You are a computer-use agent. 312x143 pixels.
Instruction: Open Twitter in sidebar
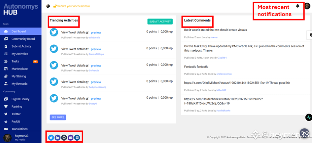(21, 114)
